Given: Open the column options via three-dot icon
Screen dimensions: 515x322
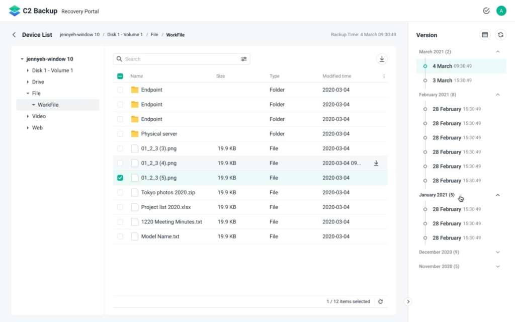Looking at the screenshot, I should (x=384, y=76).
